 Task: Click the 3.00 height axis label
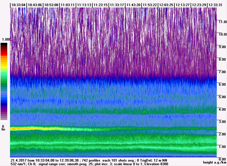coord(222,122)
